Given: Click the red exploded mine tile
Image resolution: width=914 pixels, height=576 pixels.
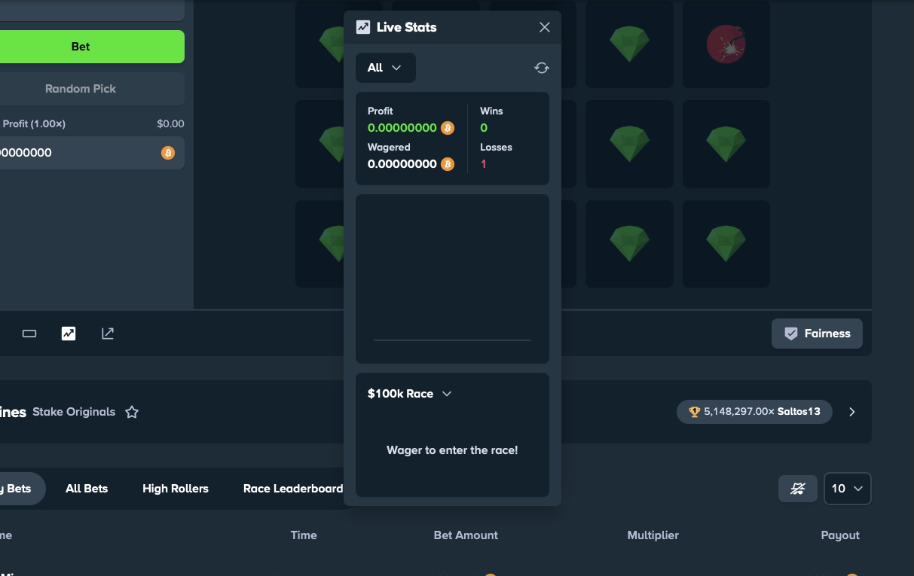Looking at the screenshot, I should 726,44.
